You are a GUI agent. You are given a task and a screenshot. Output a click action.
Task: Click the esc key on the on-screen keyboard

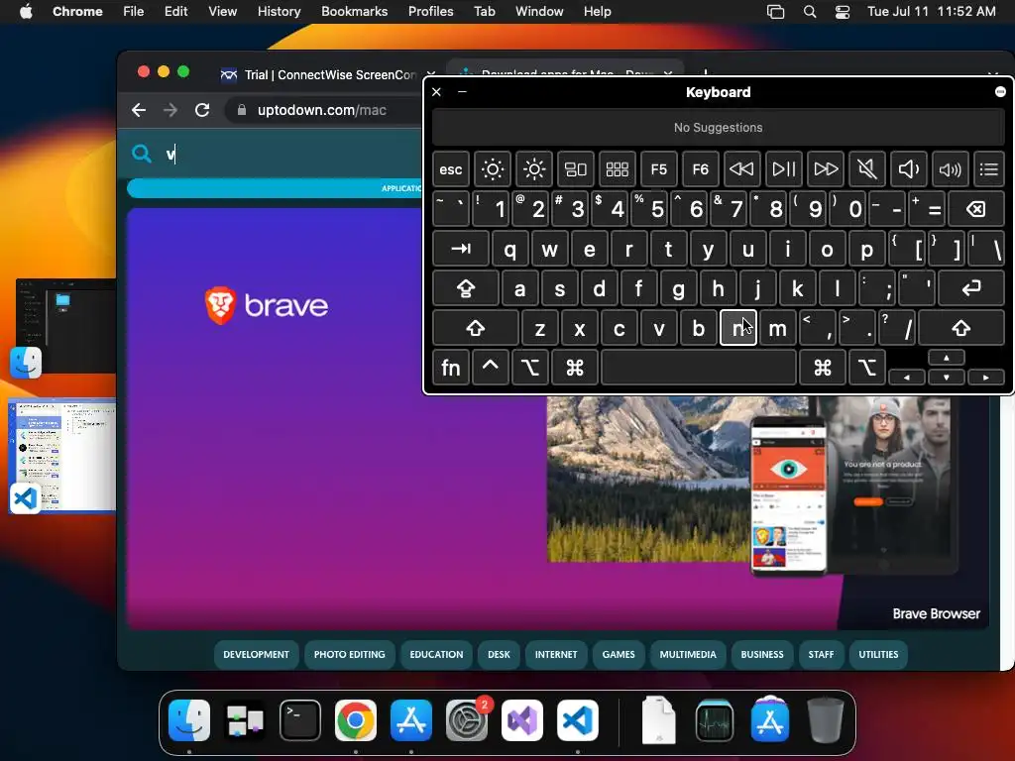(x=451, y=169)
